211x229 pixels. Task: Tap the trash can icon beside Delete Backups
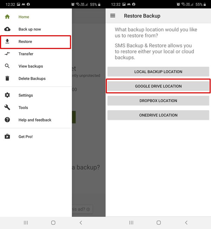(7, 78)
